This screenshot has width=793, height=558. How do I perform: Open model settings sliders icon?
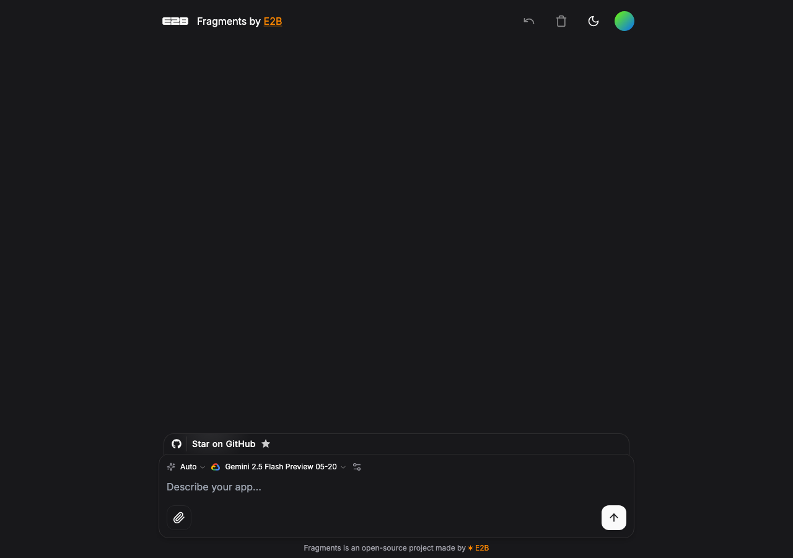coord(357,467)
